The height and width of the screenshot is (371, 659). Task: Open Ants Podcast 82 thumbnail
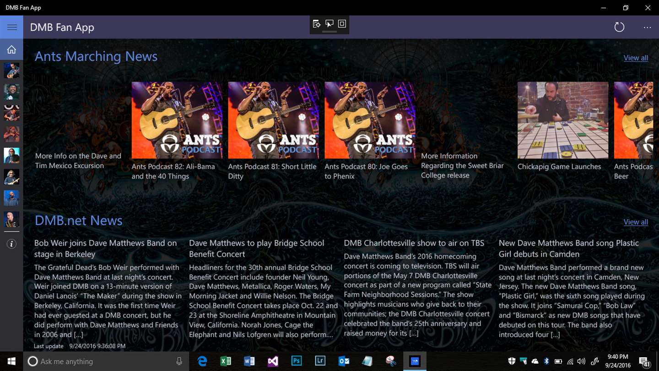tap(177, 120)
